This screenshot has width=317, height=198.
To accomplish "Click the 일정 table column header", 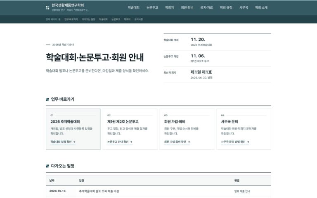I will [81, 181].
